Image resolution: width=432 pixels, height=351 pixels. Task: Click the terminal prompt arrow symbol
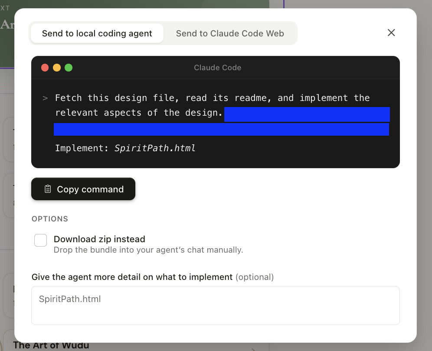45,98
